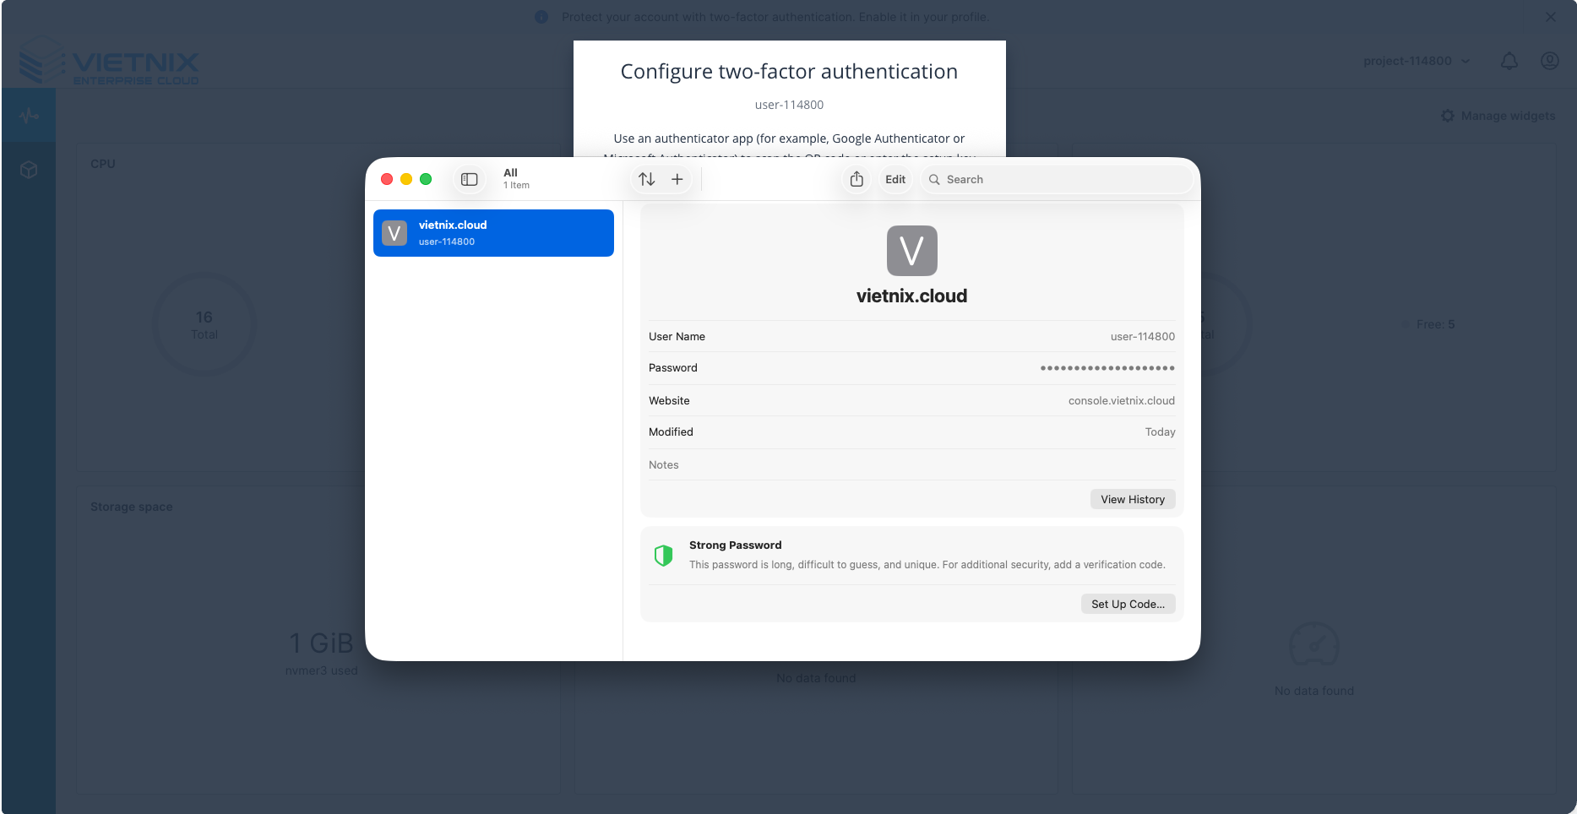Click the Strong Password shield icon
This screenshot has width=1577, height=814.
[x=663, y=555]
